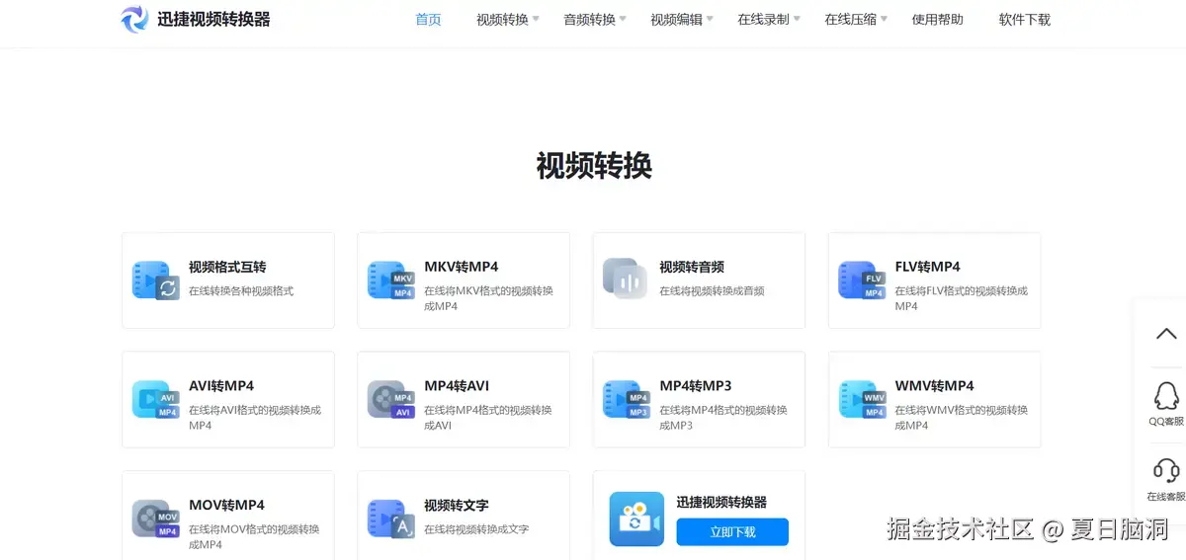Click the 视频格式互转 card icon

pyautogui.click(x=156, y=280)
